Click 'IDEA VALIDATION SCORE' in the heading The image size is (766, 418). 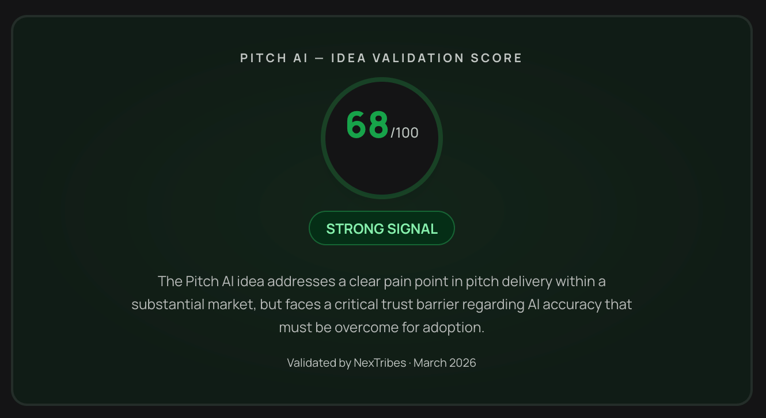(426, 58)
